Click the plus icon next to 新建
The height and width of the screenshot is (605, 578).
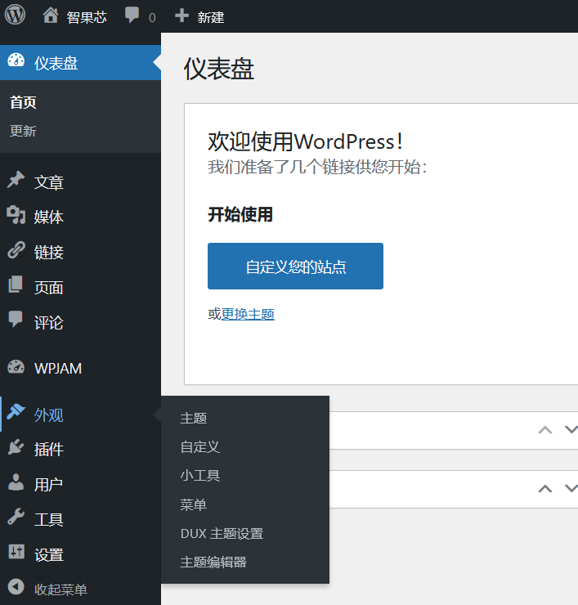[181, 16]
